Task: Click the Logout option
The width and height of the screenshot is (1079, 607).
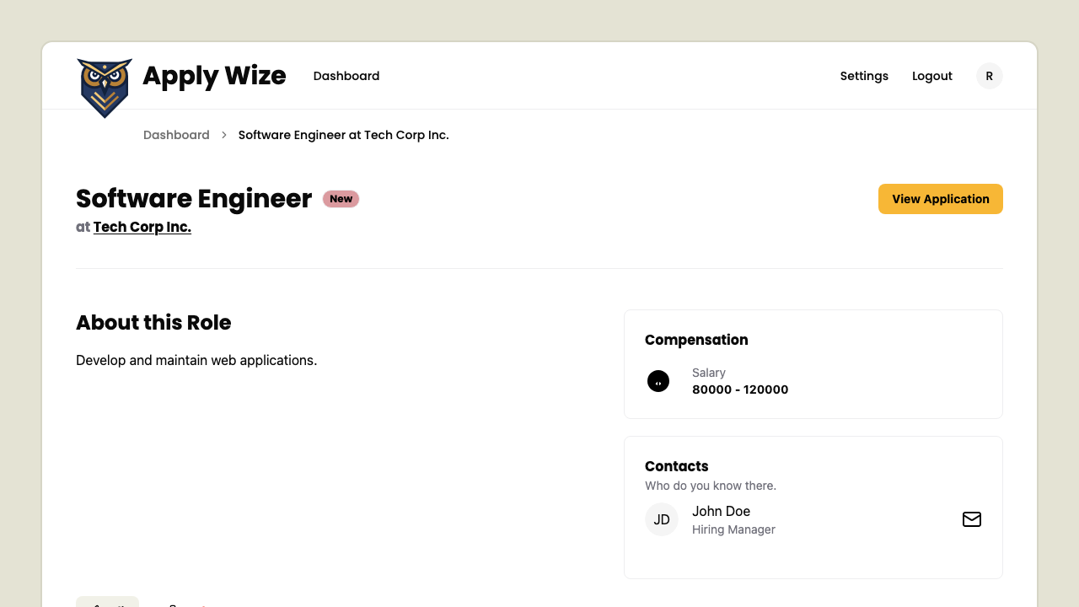Action: [x=931, y=75]
